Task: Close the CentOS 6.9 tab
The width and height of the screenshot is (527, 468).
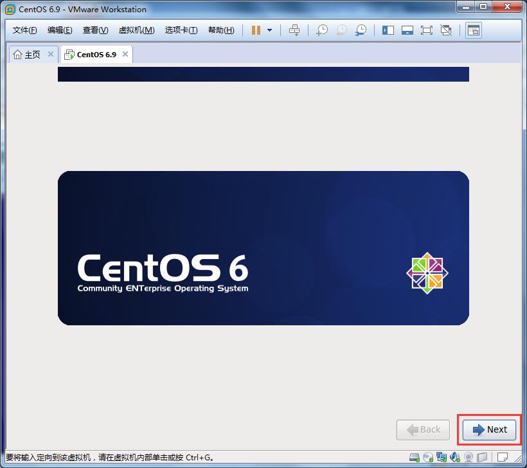Action: point(125,54)
